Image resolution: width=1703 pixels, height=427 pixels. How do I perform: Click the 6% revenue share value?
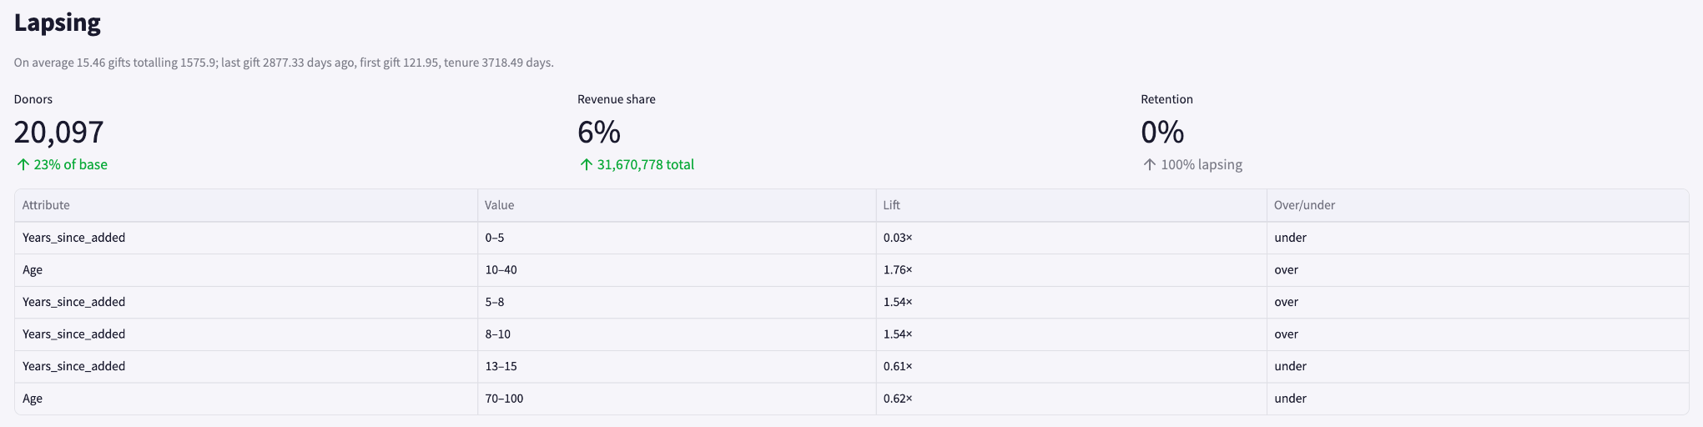(x=599, y=132)
